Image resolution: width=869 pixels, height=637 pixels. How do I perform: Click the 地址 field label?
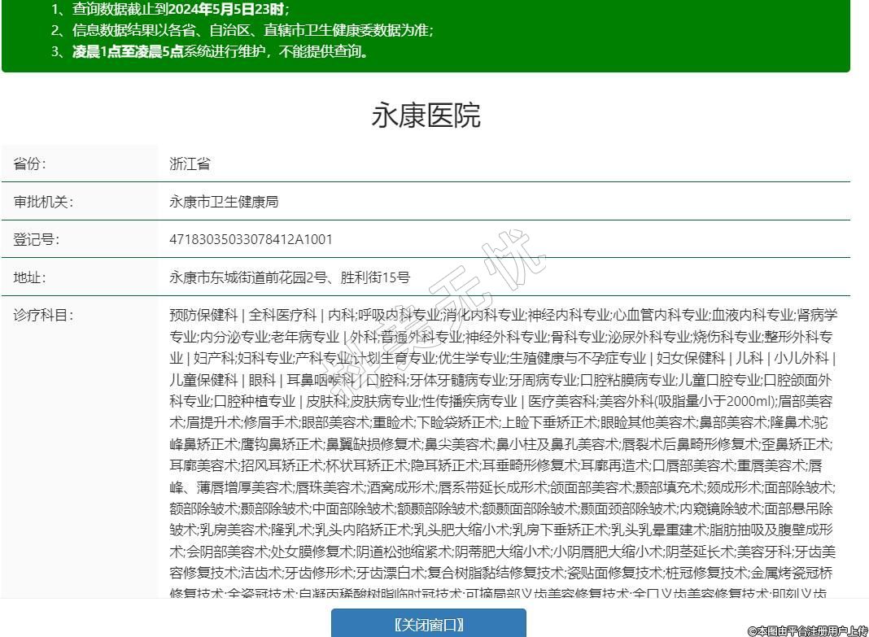[x=29, y=277]
